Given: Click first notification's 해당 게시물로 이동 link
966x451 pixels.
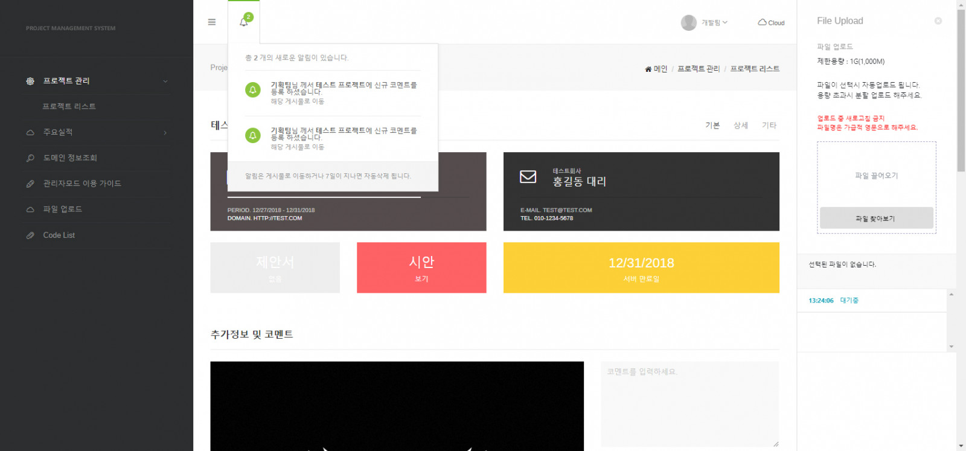Looking at the screenshot, I should (x=297, y=101).
